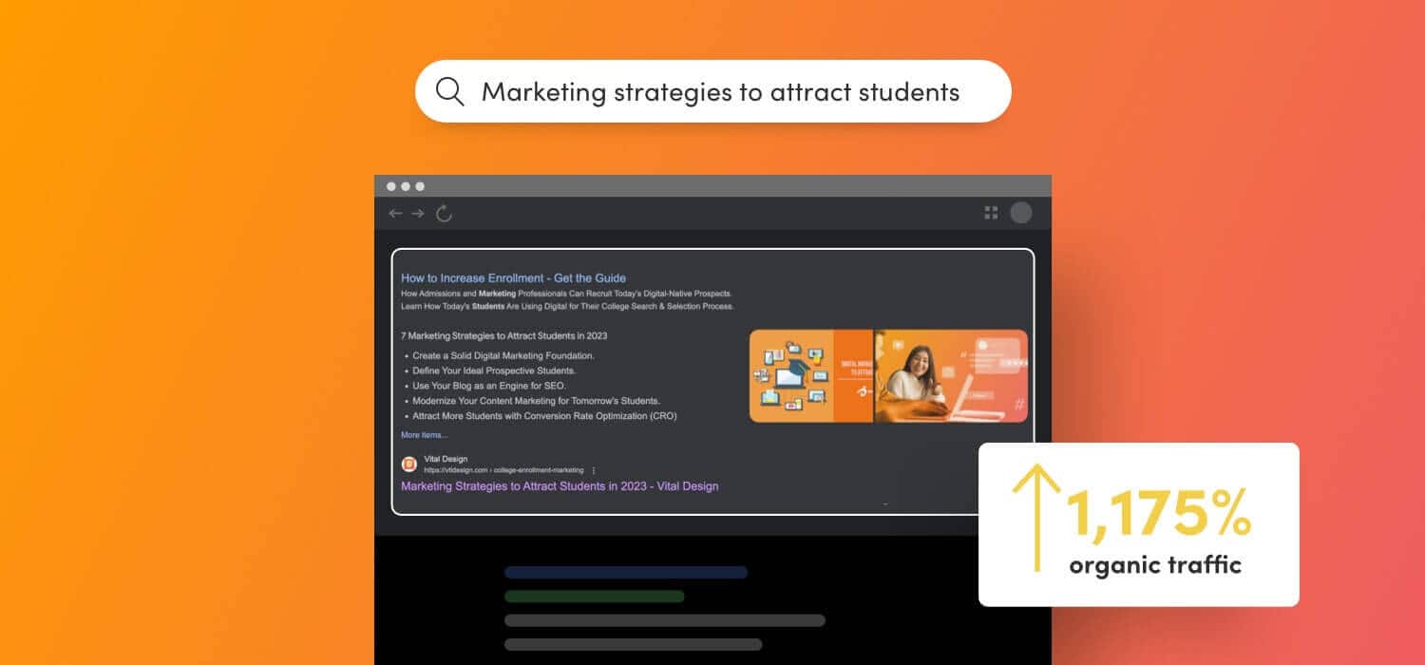Open 'How to Increase Enrollment - Get the Guide'
The height and width of the screenshot is (665, 1425).
click(513, 278)
